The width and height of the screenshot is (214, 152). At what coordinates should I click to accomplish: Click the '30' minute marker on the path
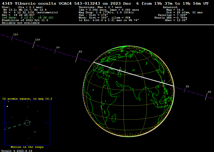209,92
